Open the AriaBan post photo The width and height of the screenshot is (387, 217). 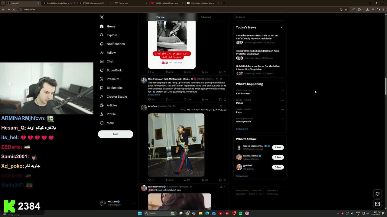176,145
